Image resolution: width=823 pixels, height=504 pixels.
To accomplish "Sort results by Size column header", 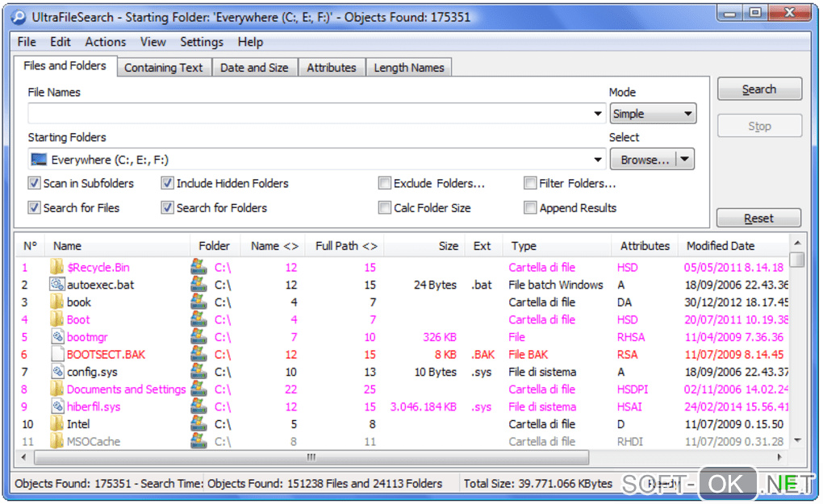I will pyautogui.click(x=424, y=246).
